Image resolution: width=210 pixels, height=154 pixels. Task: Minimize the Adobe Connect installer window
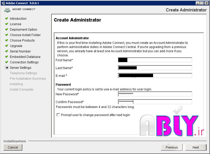point(198,3)
